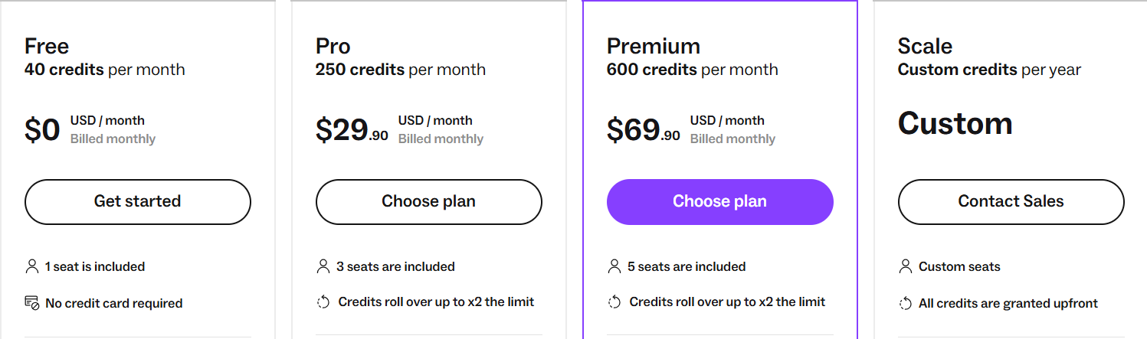Select the purple Choose plan button for Premium
Screen dimensions: 1147x339
pyautogui.click(x=719, y=202)
